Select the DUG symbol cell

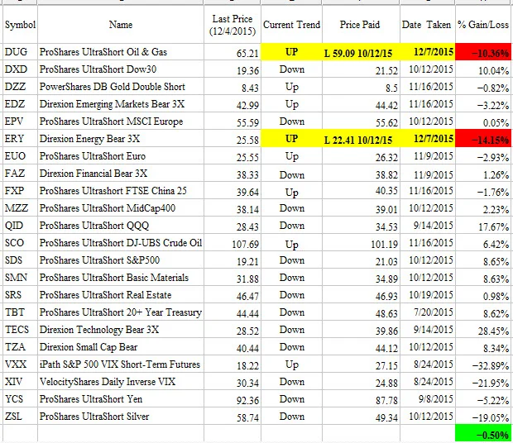[20, 52]
